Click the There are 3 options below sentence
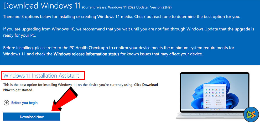This screenshot has height=125, width=260. point(122,17)
